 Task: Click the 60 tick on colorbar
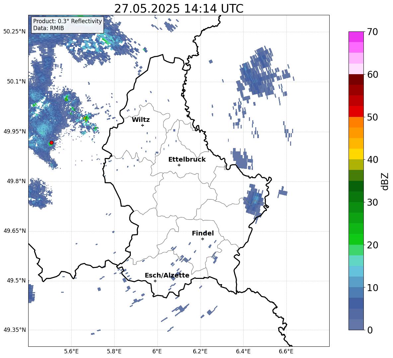tap(372, 75)
